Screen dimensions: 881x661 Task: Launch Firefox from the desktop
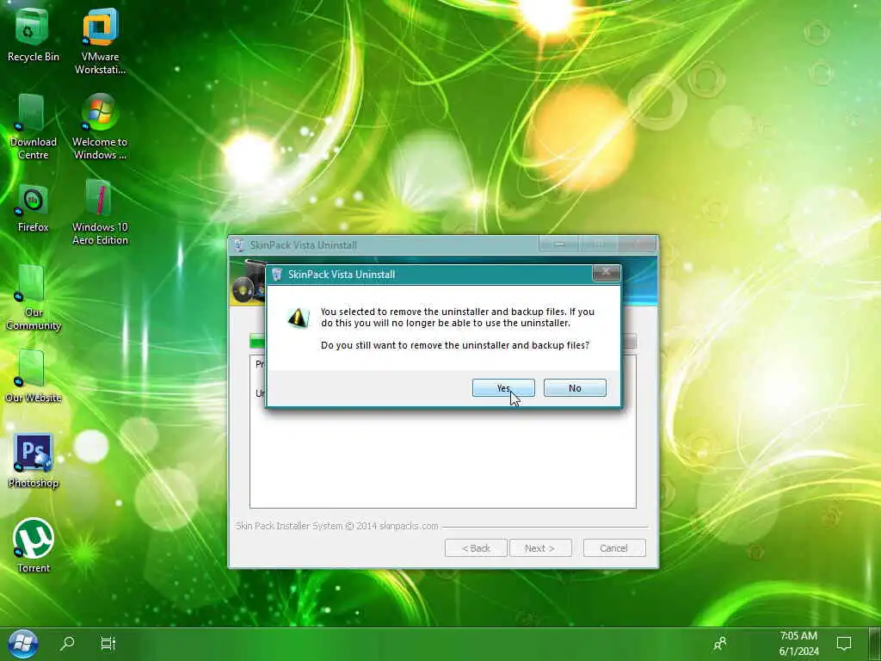(x=33, y=207)
